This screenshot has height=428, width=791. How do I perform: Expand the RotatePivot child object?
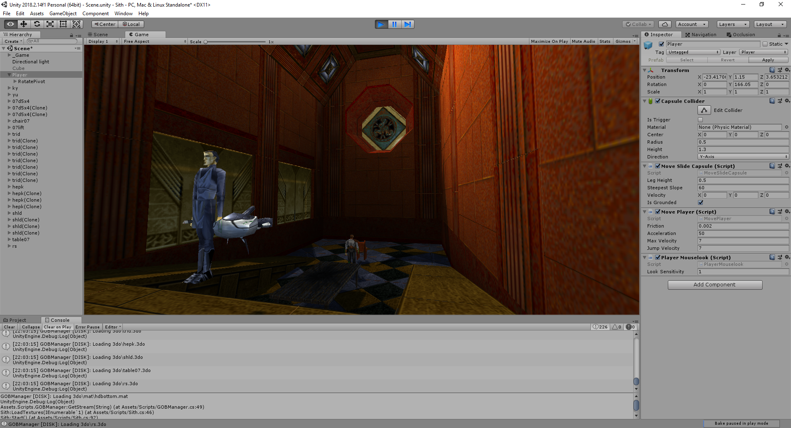click(15, 81)
